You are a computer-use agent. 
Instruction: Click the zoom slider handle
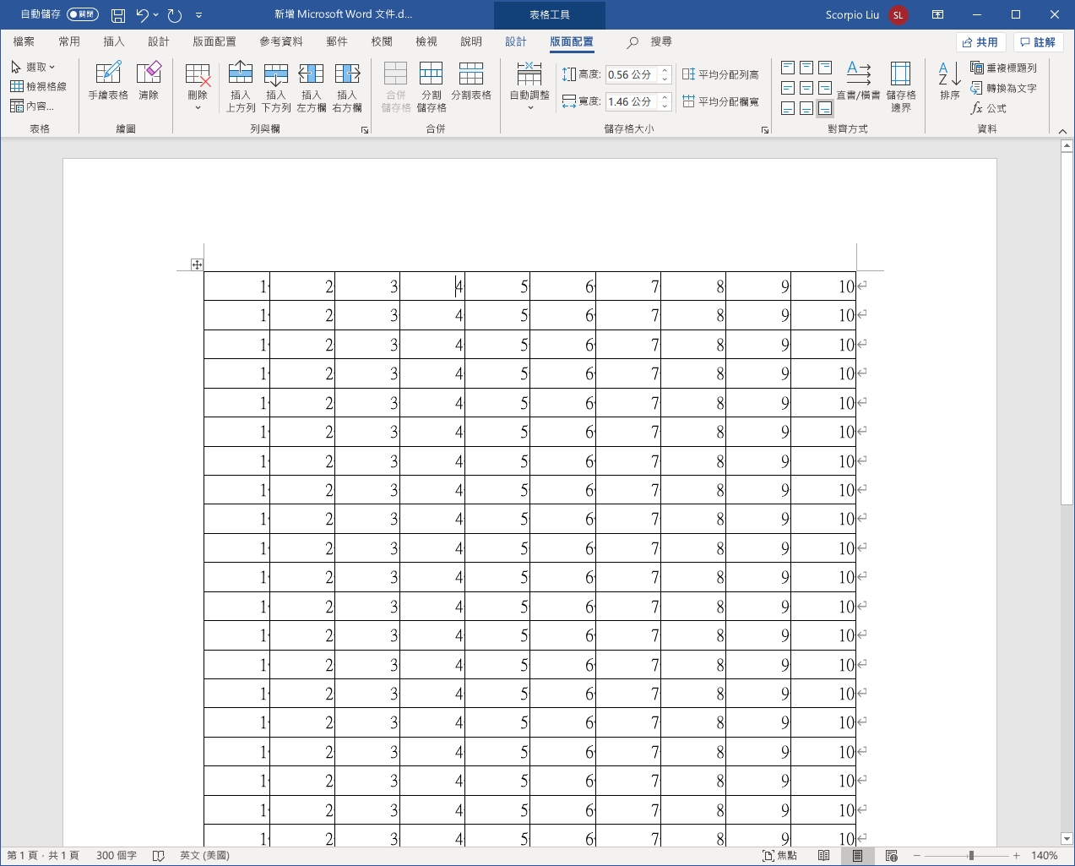971,856
